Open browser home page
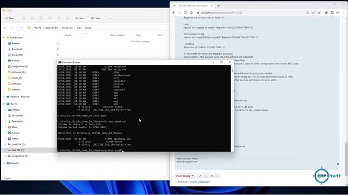 point(191,13)
